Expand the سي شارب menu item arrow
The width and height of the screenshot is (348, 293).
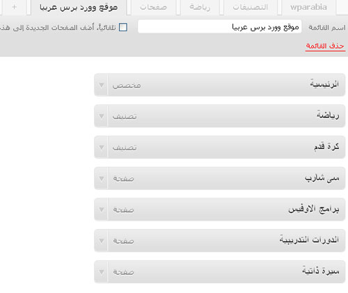102,178
